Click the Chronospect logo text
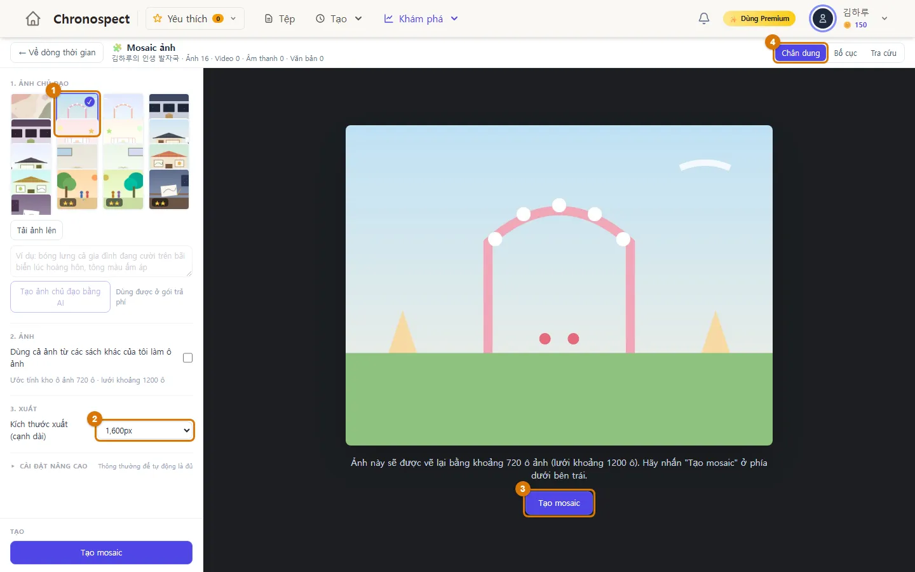The height and width of the screenshot is (572, 915). pyautogui.click(x=91, y=19)
